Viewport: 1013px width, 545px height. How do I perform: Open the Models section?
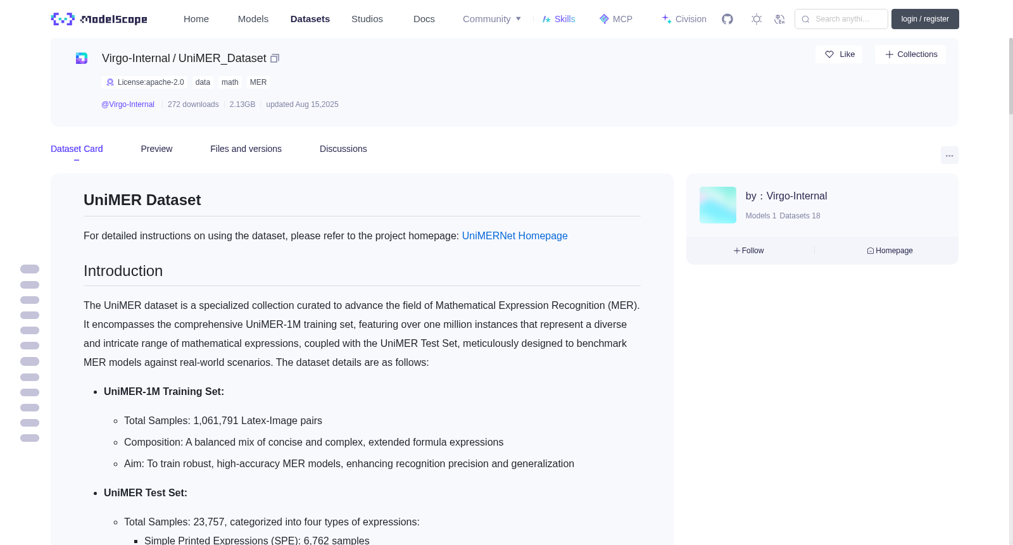click(253, 19)
